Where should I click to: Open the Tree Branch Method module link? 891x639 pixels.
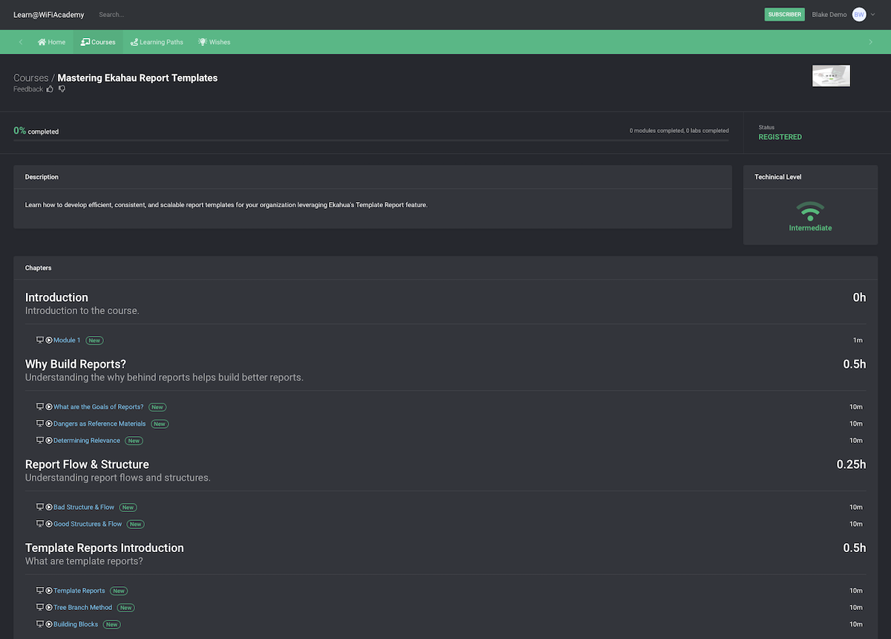click(x=82, y=608)
